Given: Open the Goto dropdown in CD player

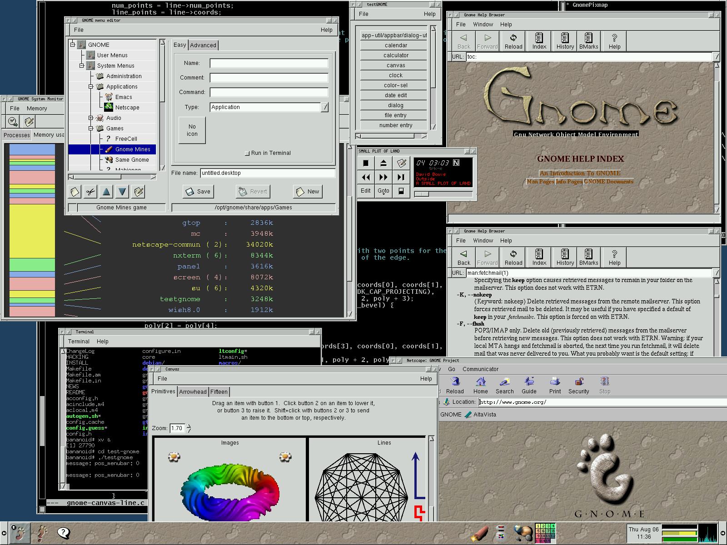Looking at the screenshot, I should tap(383, 191).
